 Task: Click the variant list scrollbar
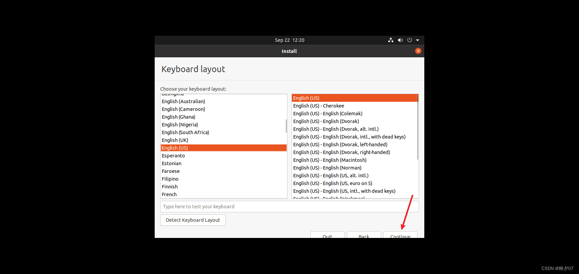(x=418, y=127)
